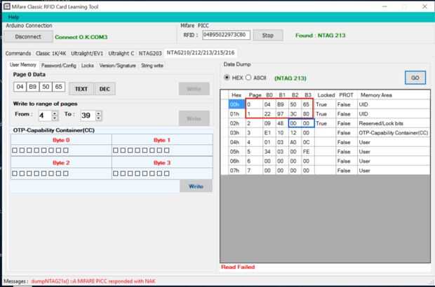Open the Help menu
Viewport: 435px width, 287px height.
(x=13, y=17)
